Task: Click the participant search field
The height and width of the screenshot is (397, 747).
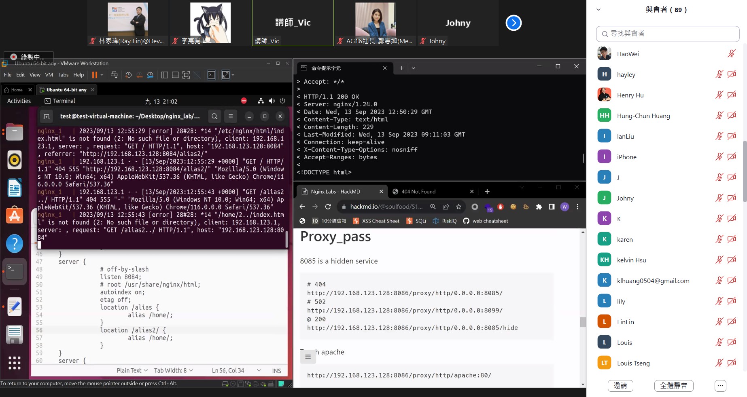Action: (668, 34)
